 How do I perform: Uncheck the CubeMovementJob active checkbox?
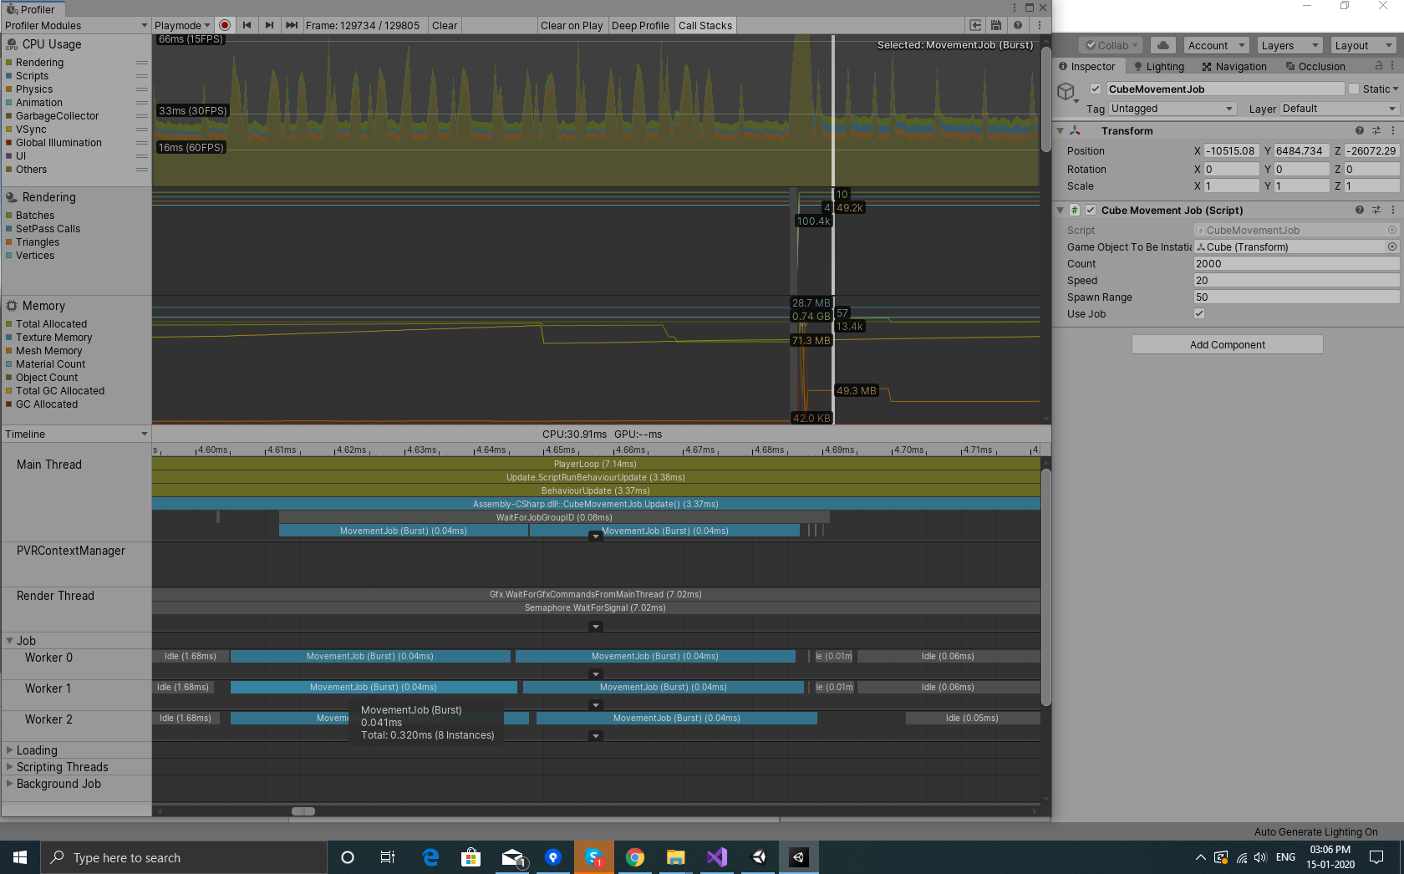(x=1096, y=89)
